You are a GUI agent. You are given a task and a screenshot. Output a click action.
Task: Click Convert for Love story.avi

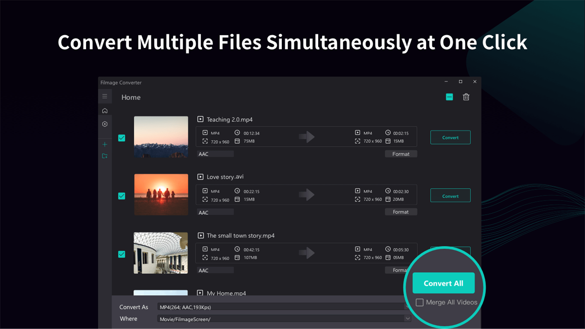(x=450, y=196)
